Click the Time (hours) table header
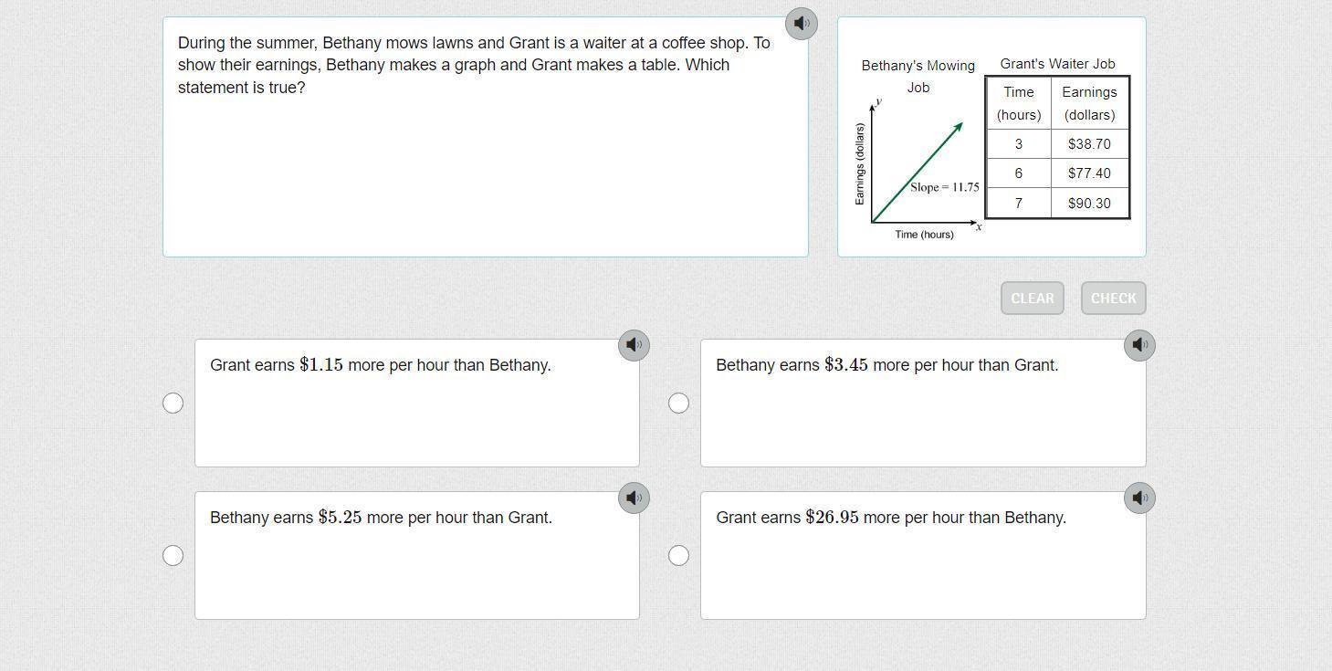Screen dimensions: 1332x671 click(x=1018, y=103)
